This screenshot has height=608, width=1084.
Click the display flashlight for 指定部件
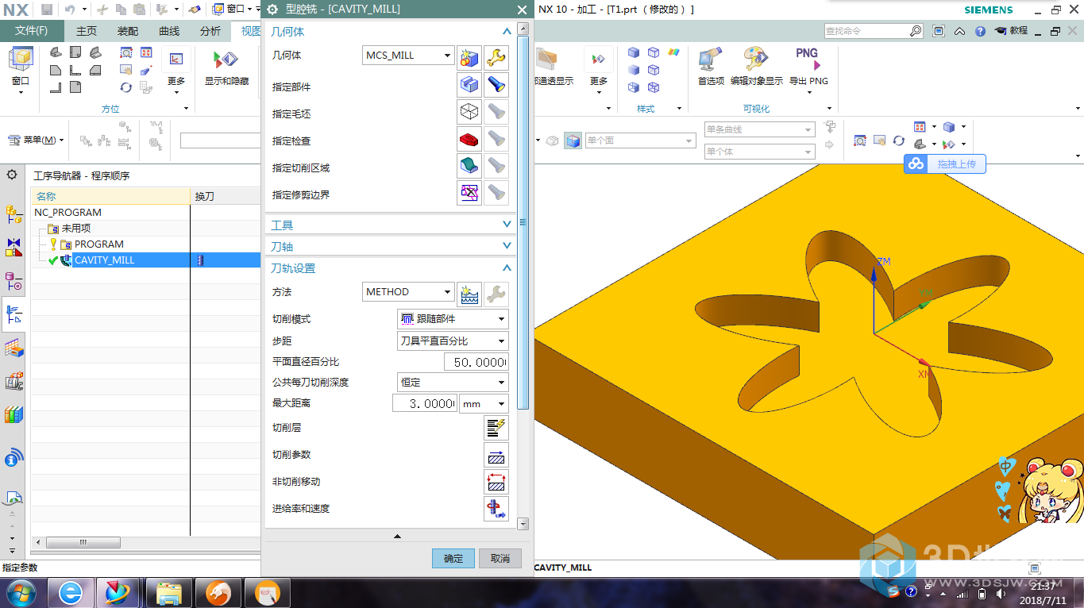[x=496, y=85]
